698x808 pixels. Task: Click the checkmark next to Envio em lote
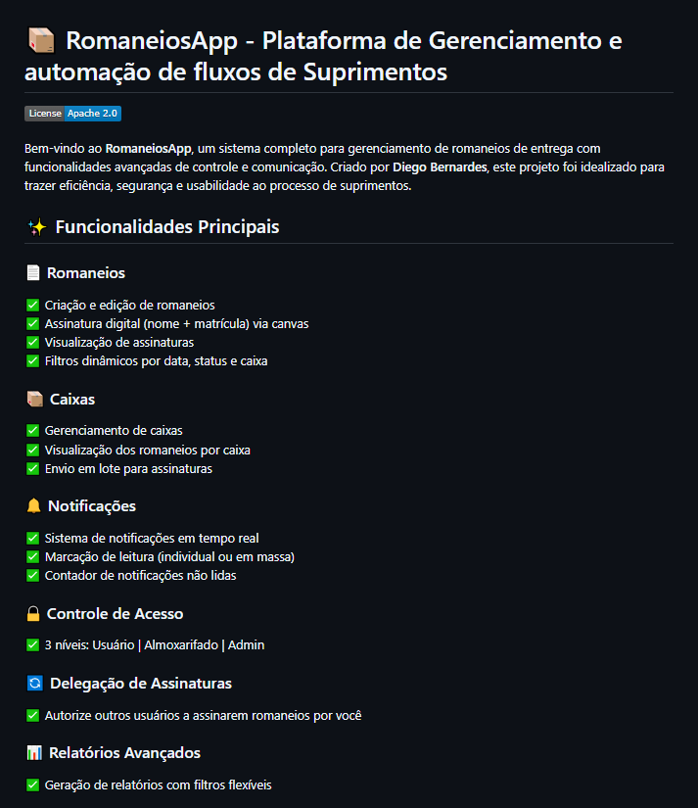click(33, 469)
